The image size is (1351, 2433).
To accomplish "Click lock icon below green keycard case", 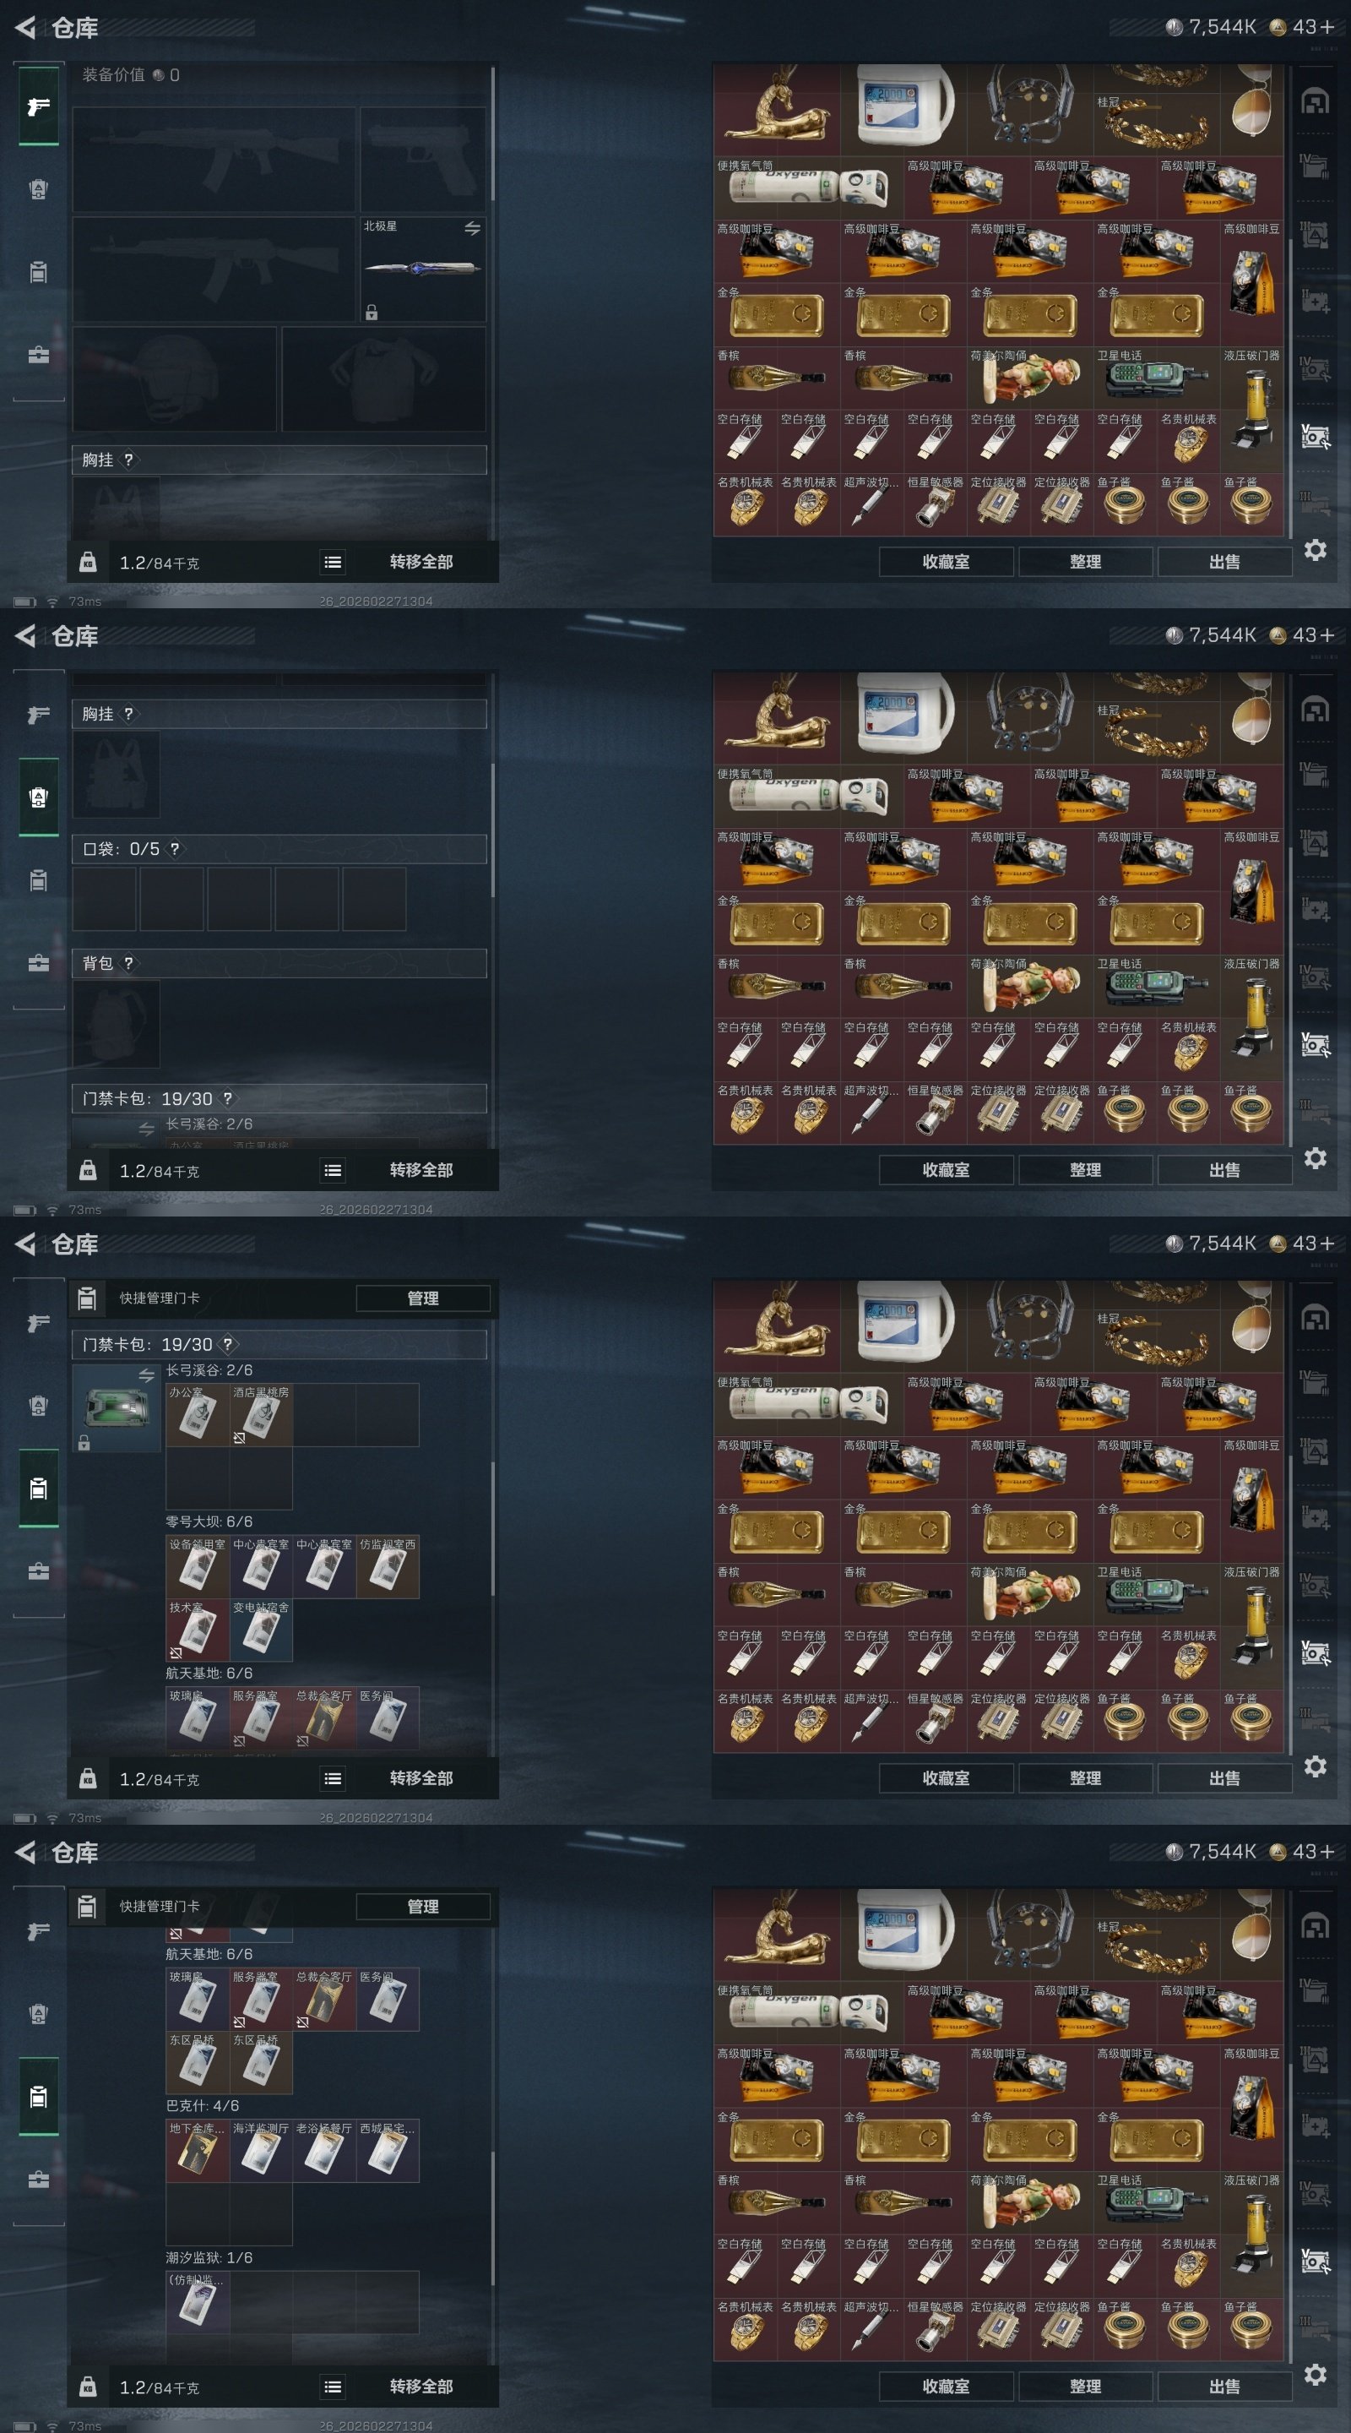I will pyautogui.click(x=84, y=1442).
